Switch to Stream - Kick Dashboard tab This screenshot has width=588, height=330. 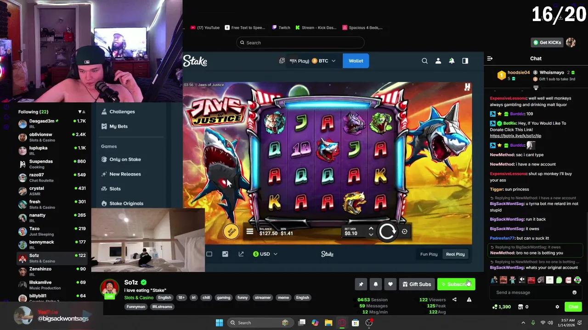pos(316,27)
